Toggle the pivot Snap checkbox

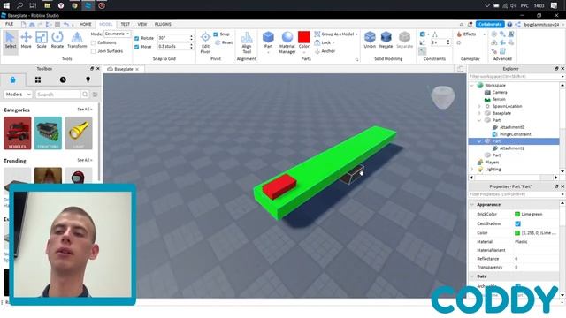coord(216,34)
